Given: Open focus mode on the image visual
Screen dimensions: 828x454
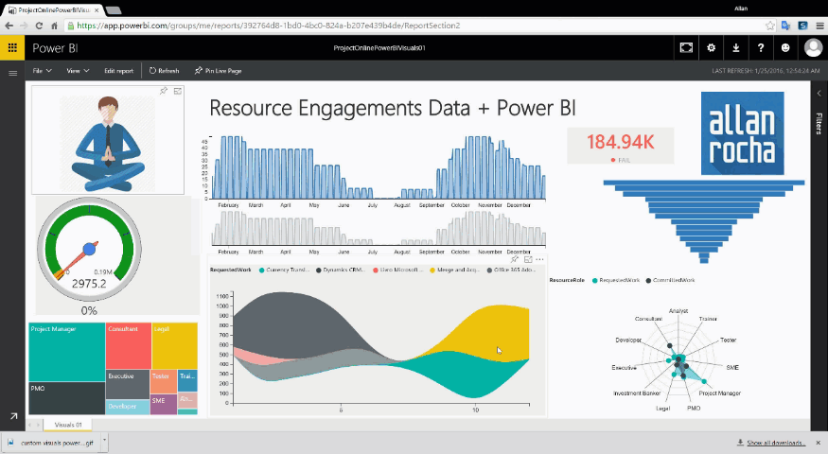Looking at the screenshot, I should [178, 91].
